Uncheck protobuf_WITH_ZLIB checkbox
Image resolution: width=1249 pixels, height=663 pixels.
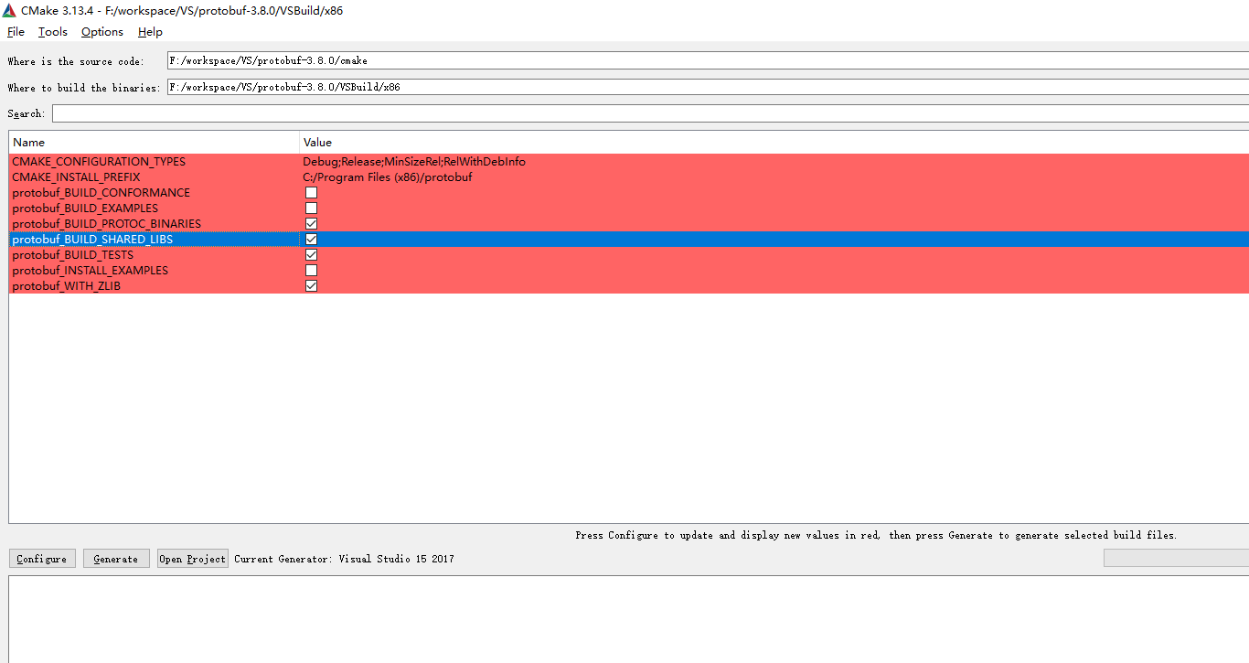[312, 286]
